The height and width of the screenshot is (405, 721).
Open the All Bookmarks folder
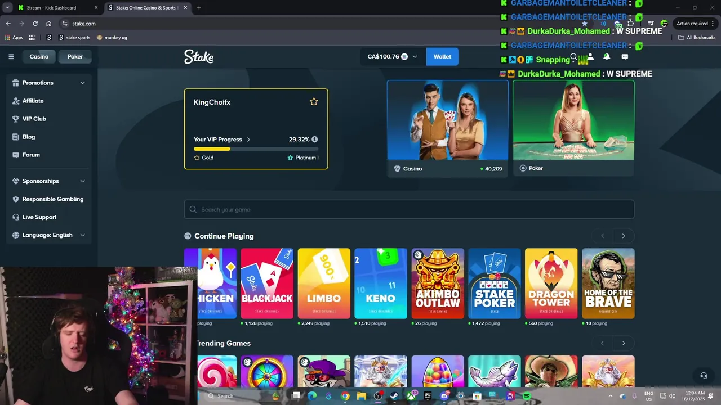(697, 38)
